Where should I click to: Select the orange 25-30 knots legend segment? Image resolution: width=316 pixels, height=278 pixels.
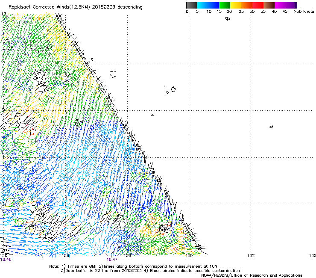pyautogui.click(x=247, y=5)
